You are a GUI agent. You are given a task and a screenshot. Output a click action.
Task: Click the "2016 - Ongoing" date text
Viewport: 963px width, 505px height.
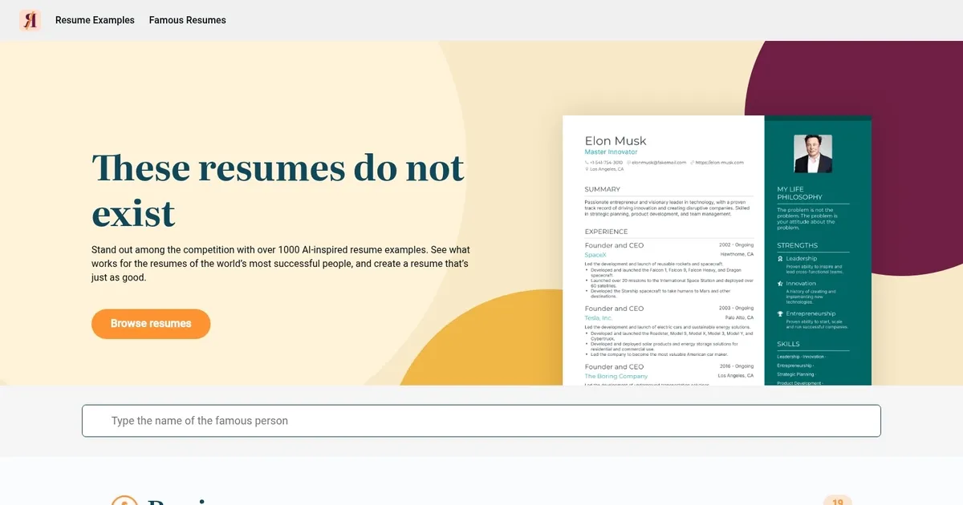737,366
